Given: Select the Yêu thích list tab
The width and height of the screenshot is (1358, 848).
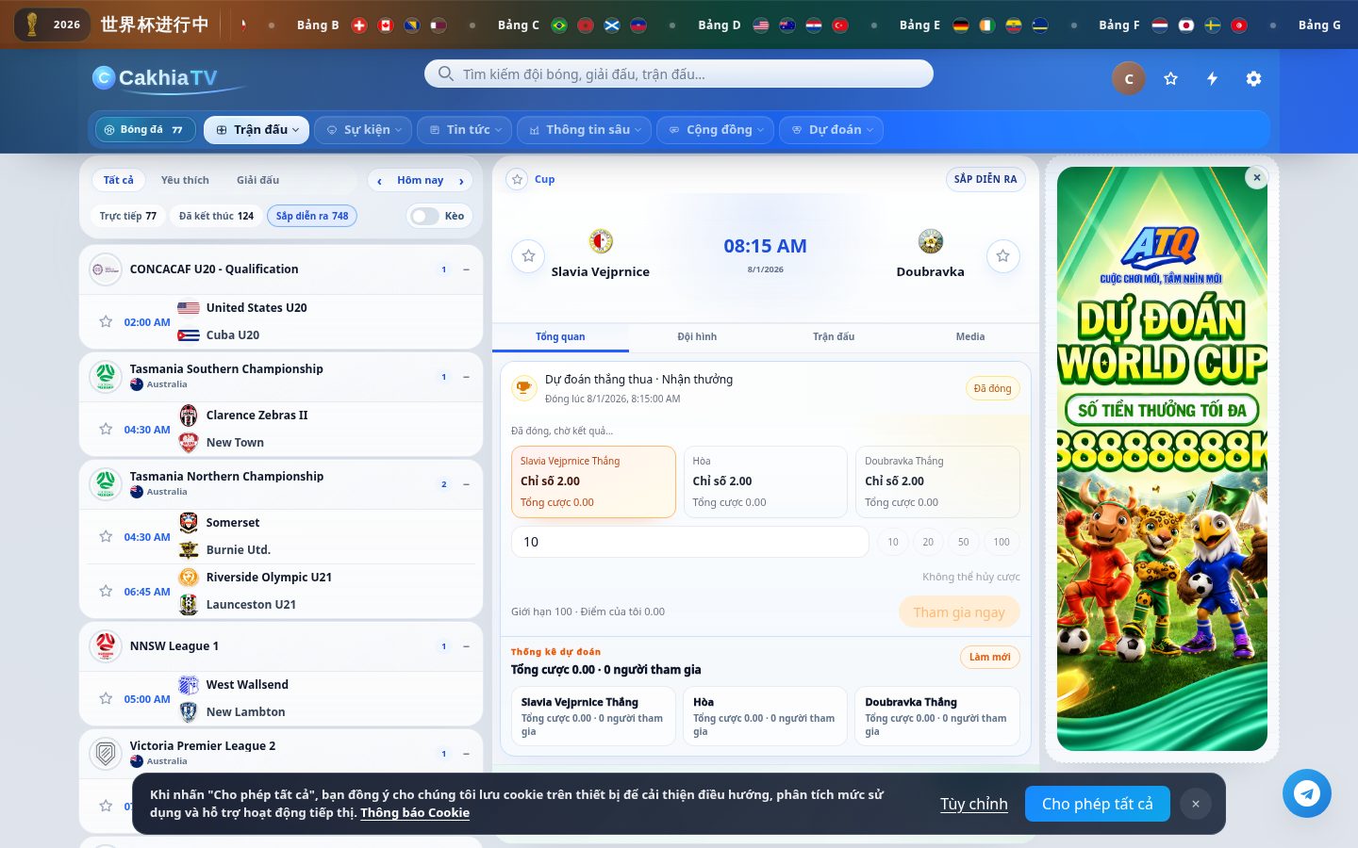Looking at the screenshot, I should click(185, 180).
